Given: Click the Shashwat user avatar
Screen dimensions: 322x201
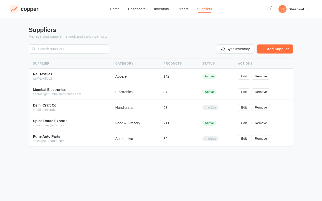Looking at the screenshot, I should point(283,9).
